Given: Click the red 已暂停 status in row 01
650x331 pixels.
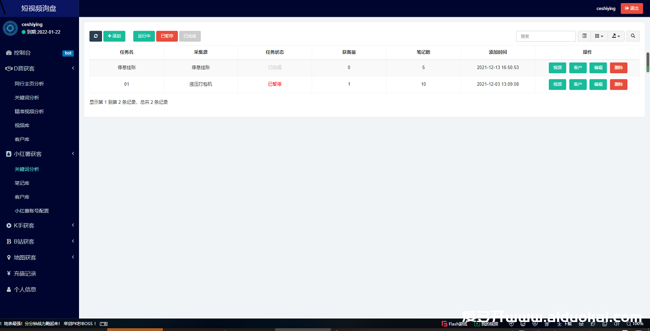Looking at the screenshot, I should pyautogui.click(x=274, y=84).
